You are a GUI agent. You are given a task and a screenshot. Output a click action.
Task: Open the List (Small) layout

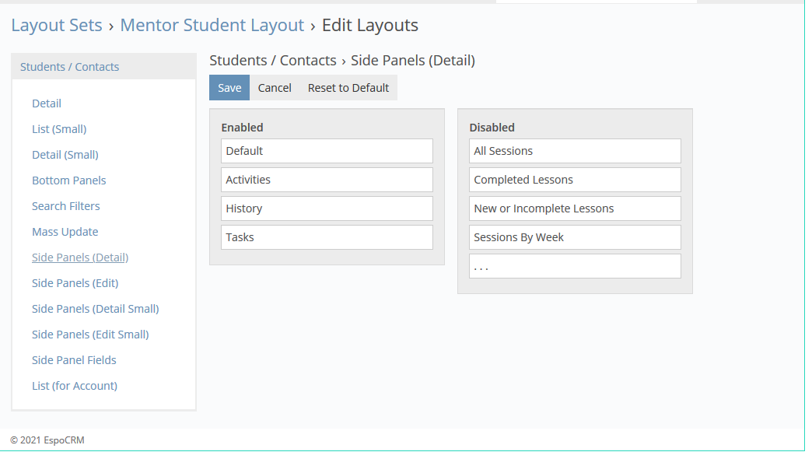click(59, 129)
